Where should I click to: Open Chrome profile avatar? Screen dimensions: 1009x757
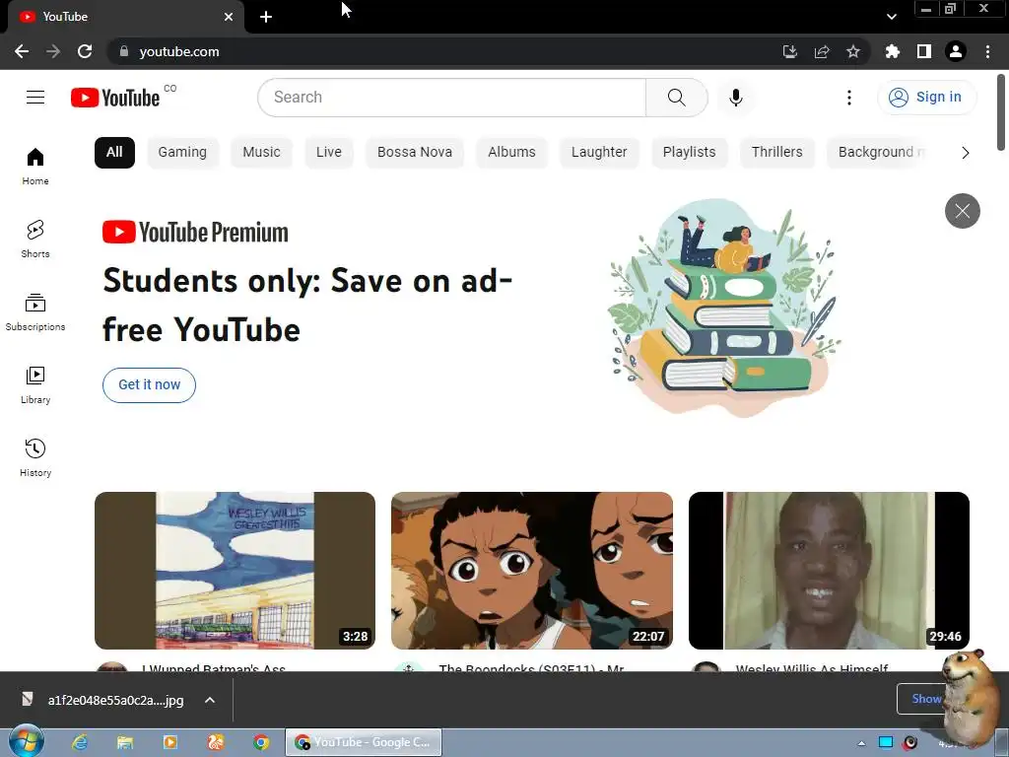(956, 51)
